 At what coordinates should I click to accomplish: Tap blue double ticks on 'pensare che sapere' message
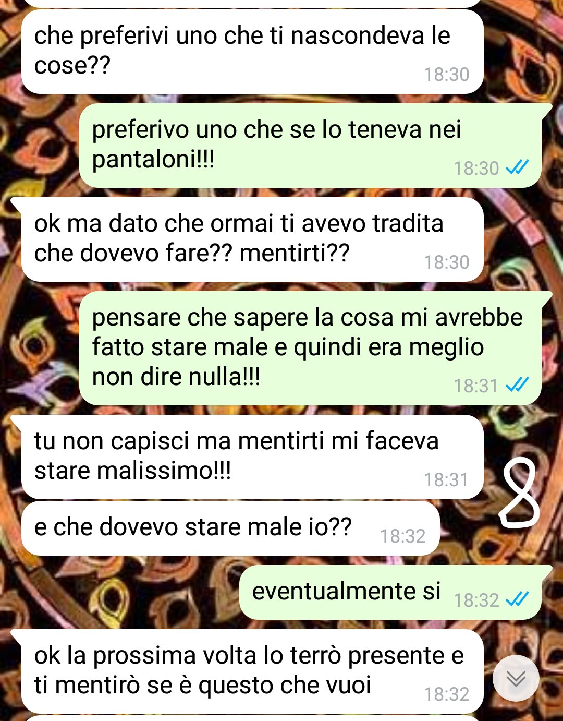click(517, 385)
